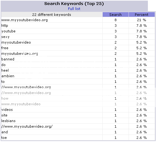Click the search count in the toe row
Screen dimensions: 156x142
115,138
